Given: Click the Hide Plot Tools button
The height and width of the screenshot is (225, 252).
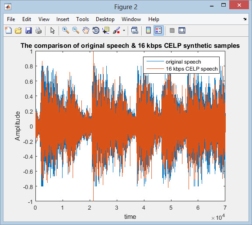Looking at the screenshot, I should (x=172, y=30).
